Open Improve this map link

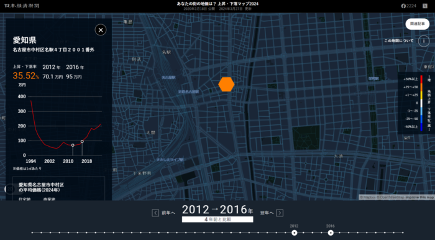419,197
